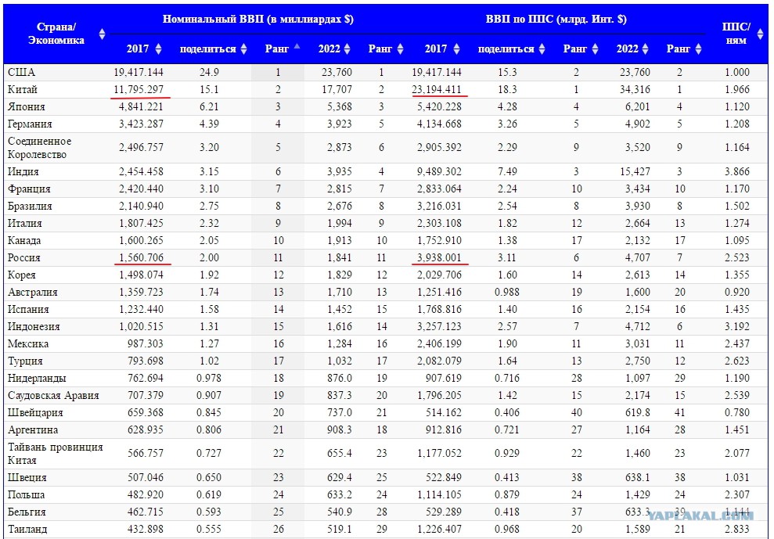Sort nominal GDP 2017 column arrows

[x=158, y=49]
